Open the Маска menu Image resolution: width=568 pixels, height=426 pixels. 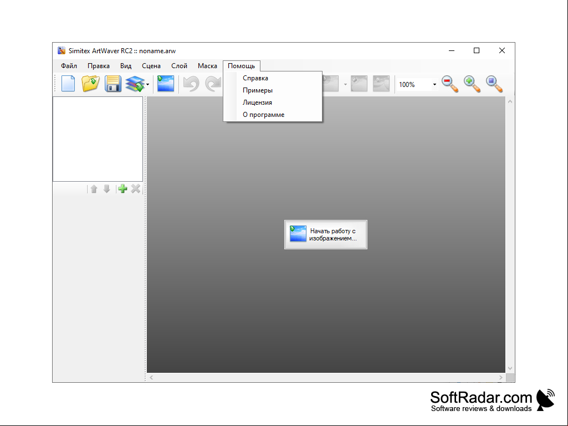(207, 66)
